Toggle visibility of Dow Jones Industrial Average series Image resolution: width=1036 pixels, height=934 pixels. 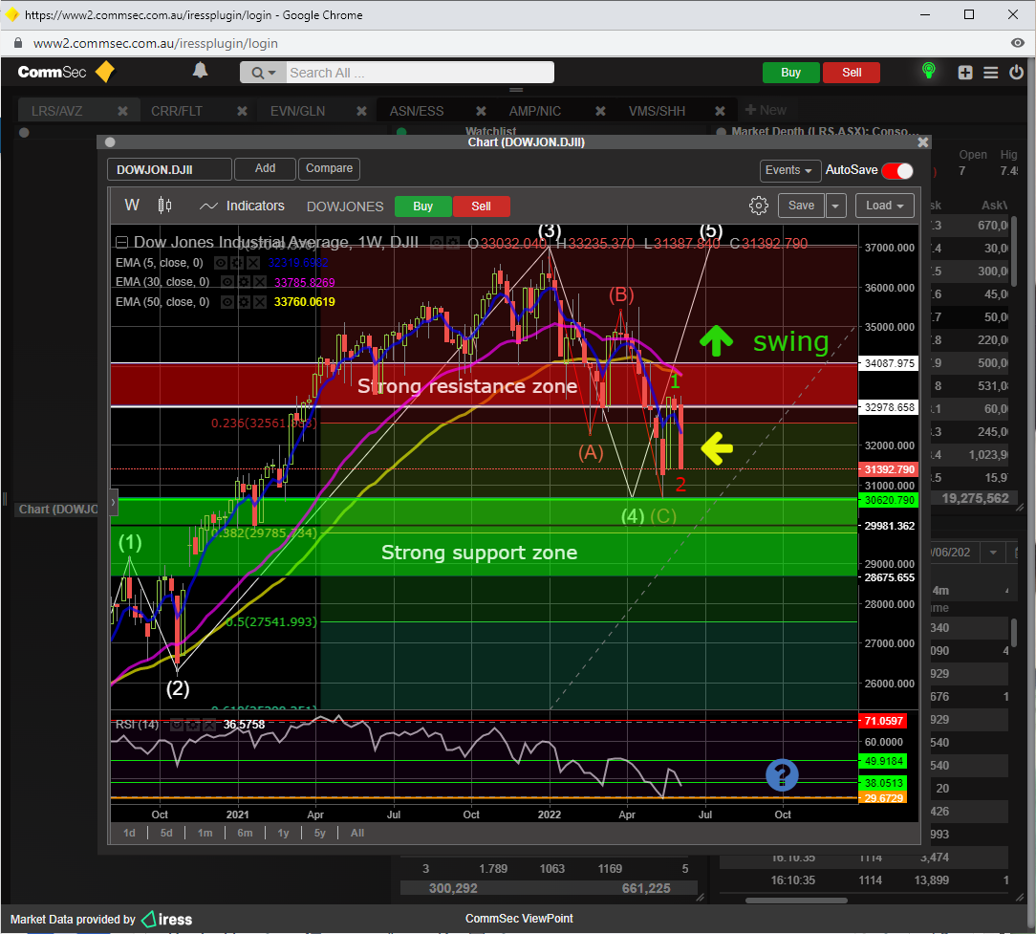point(437,243)
